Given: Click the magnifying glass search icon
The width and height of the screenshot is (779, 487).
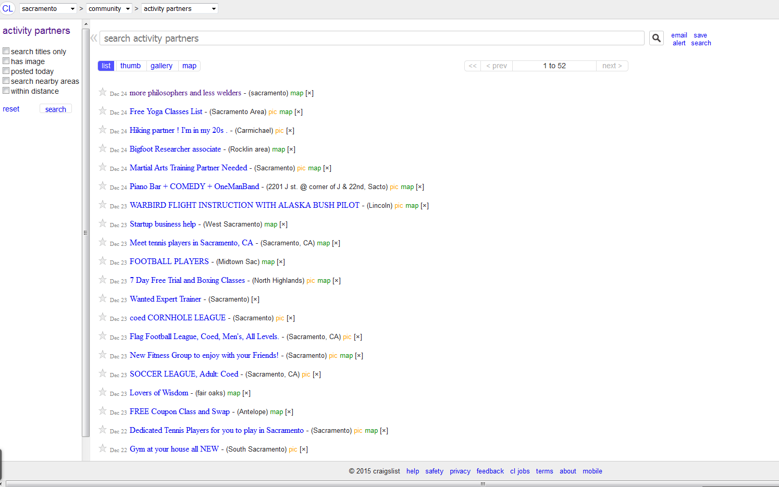Looking at the screenshot, I should click(x=657, y=38).
